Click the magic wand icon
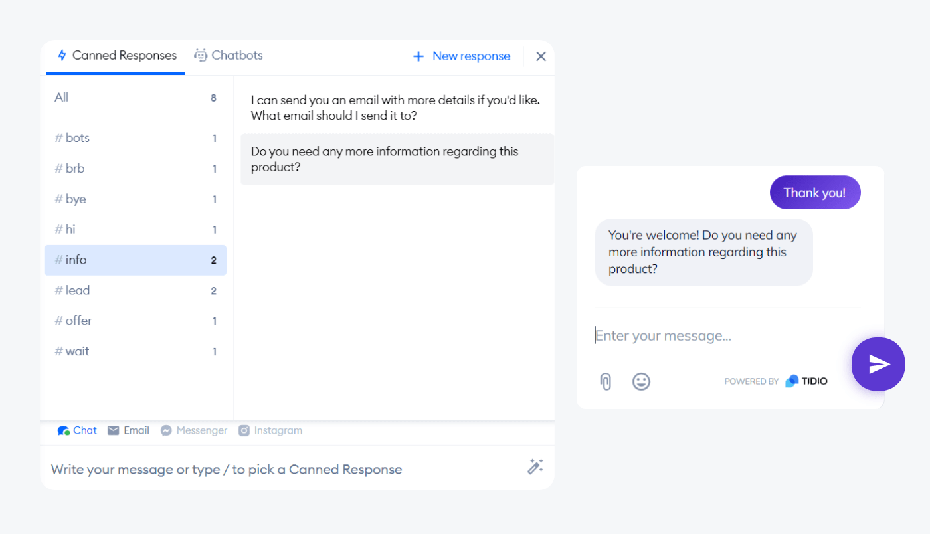 pos(535,467)
